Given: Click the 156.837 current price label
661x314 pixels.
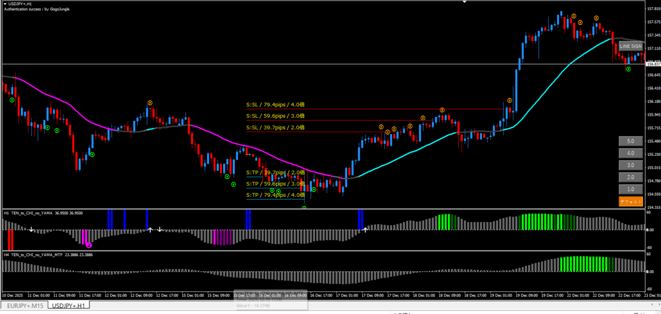Looking at the screenshot, I should [x=653, y=64].
